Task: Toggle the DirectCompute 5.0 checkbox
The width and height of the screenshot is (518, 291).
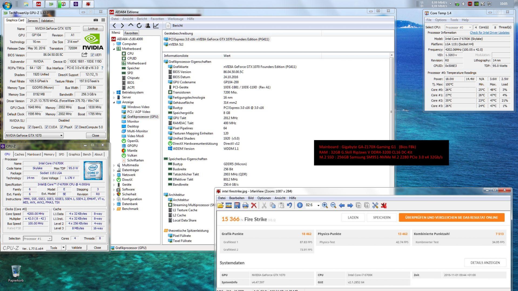Action: coord(76,127)
